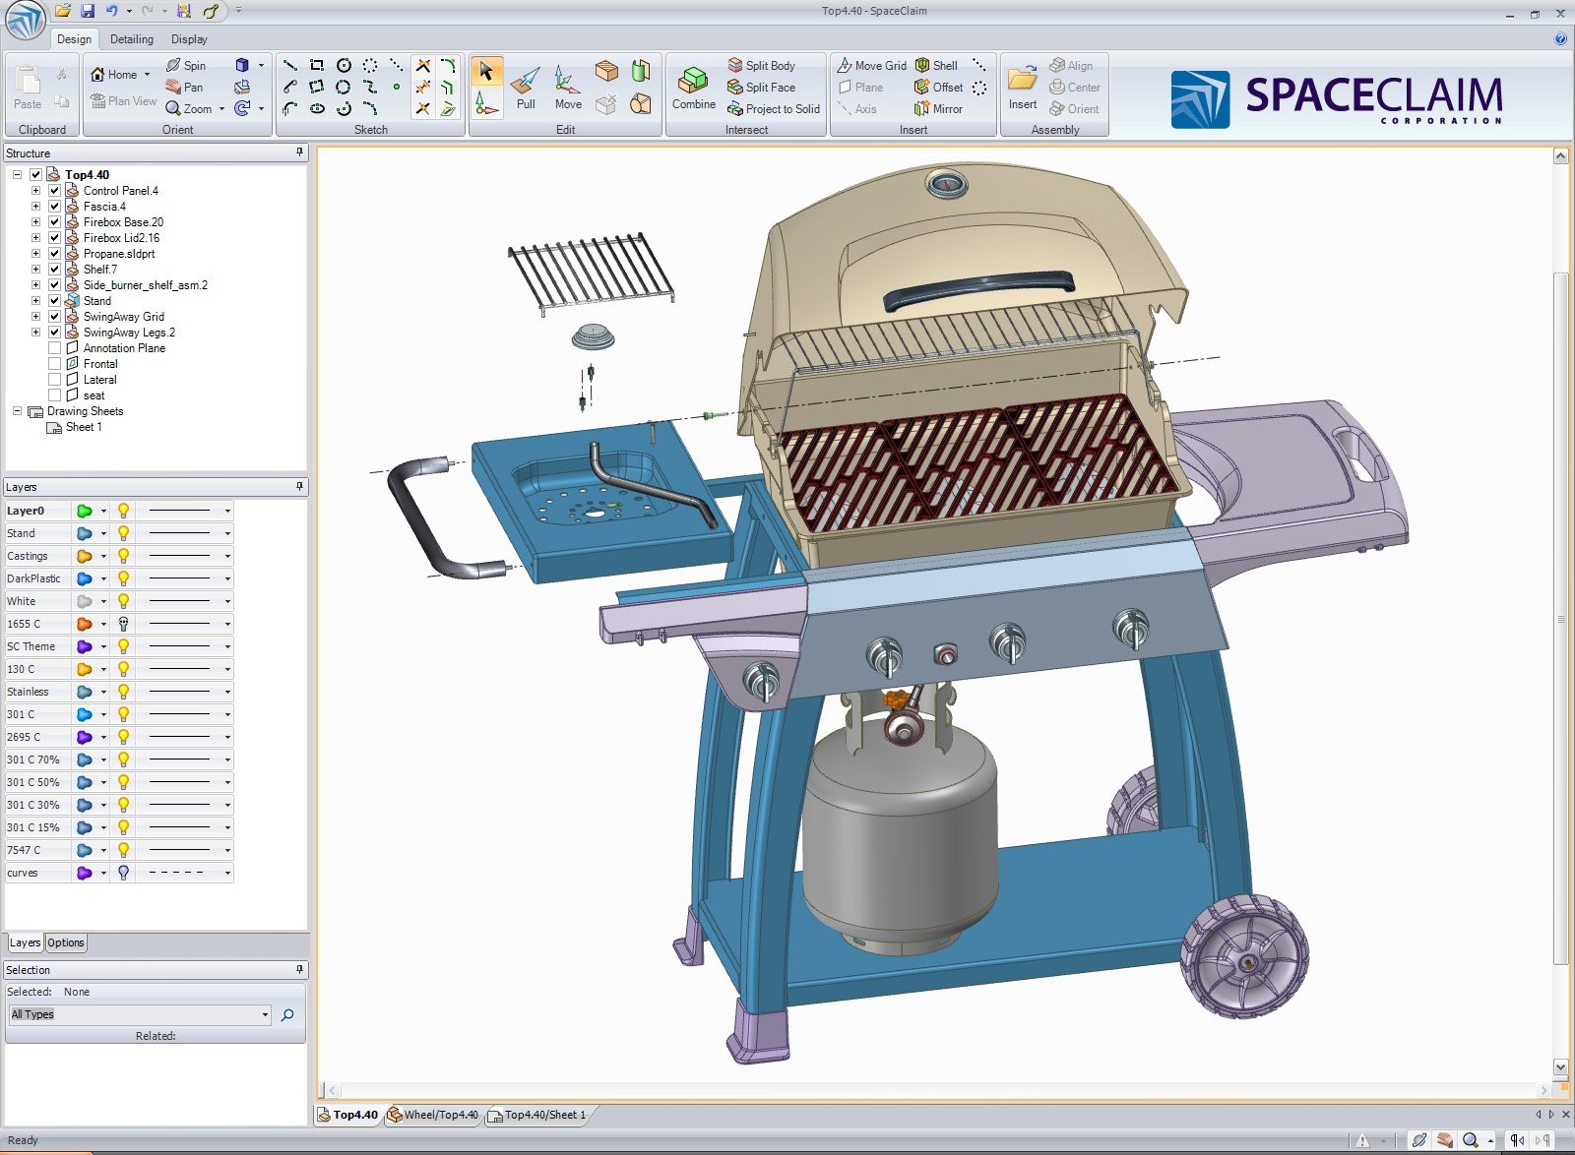Open the All Types selection dropdown
Image resolution: width=1575 pixels, height=1155 pixels.
(x=265, y=1015)
